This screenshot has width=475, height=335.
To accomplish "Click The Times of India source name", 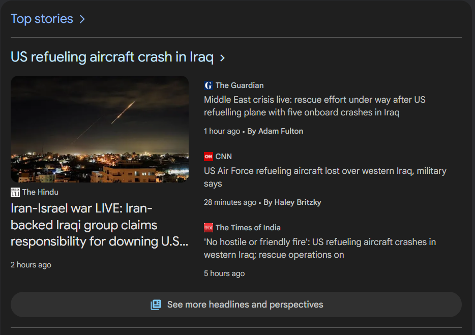I will point(248,228).
